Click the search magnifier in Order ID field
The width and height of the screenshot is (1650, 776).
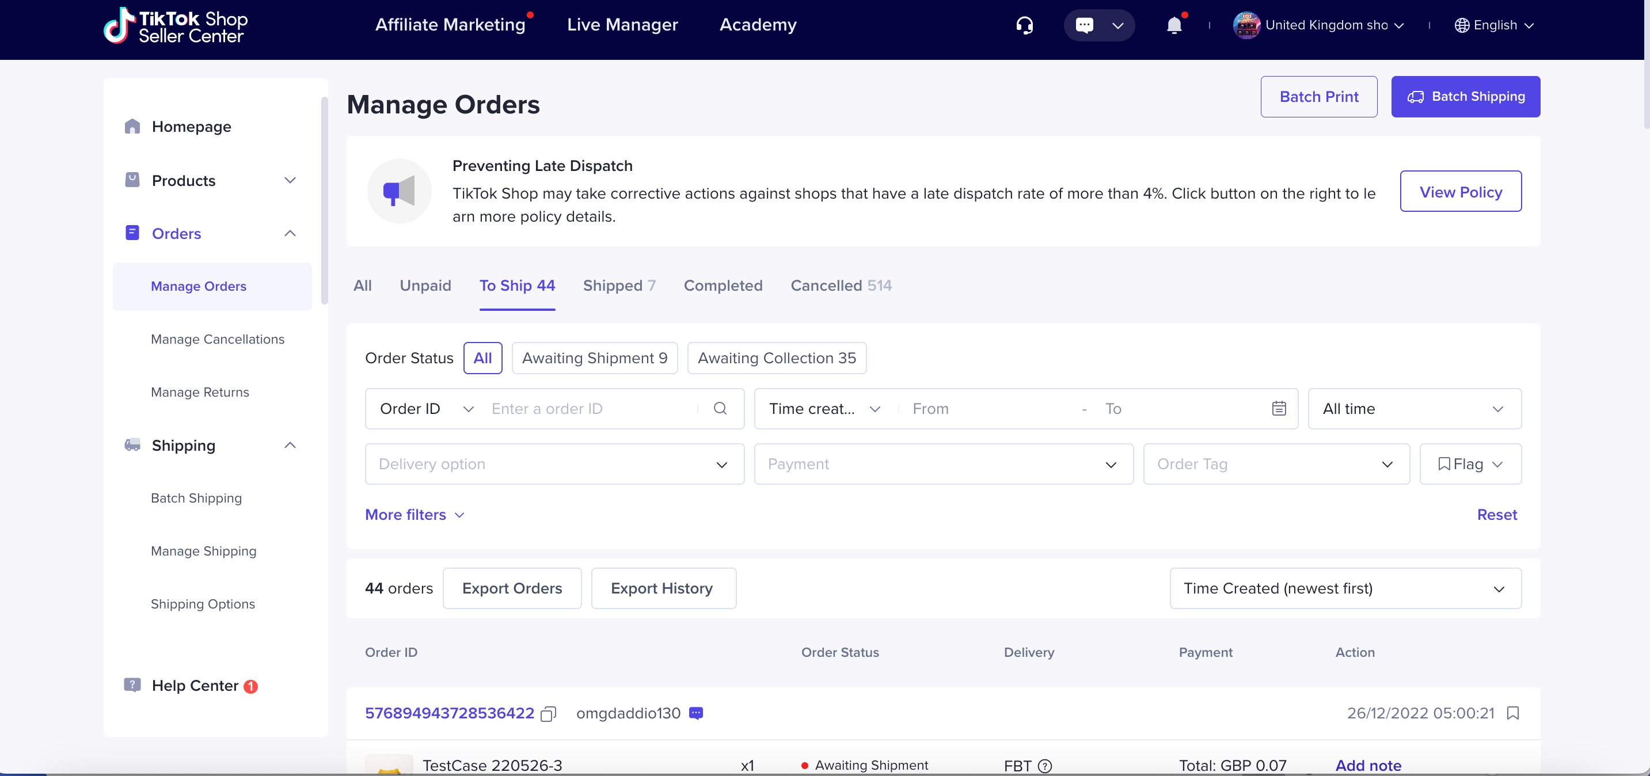(720, 409)
